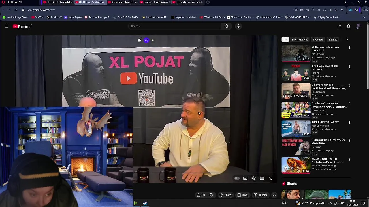Switch to Gamblers Gaala browser tab
This screenshot has height=207, width=369.
pos(155,2)
